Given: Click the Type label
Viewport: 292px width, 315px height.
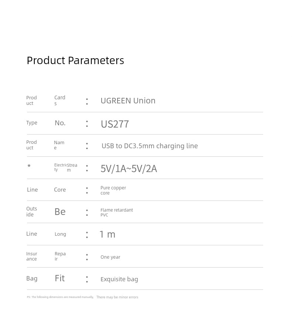Looking at the screenshot, I should point(32,123).
